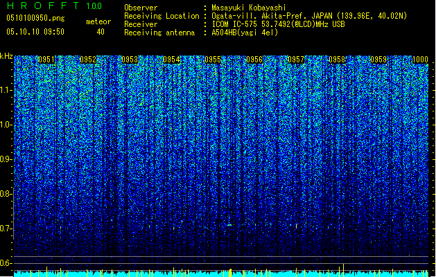The image size is (436, 277).
Task: Click the 'meteor' label
Action: (x=98, y=21)
